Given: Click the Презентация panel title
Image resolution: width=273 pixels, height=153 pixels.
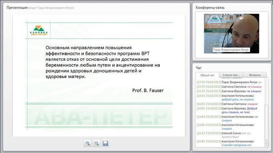Looking at the screenshot, I should (x=17, y=8).
